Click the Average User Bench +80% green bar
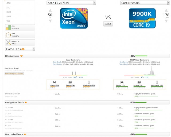The height and width of the screenshot is (137, 171). [141, 102]
